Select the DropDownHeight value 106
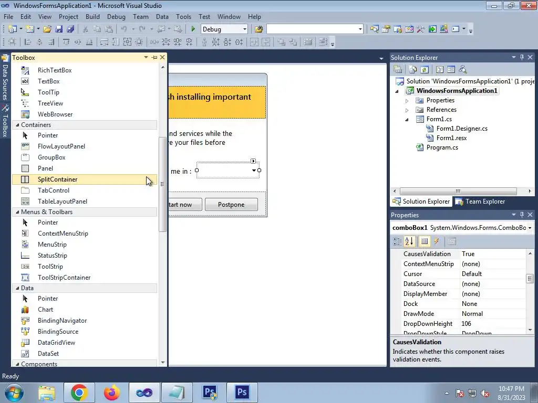 pos(467,323)
